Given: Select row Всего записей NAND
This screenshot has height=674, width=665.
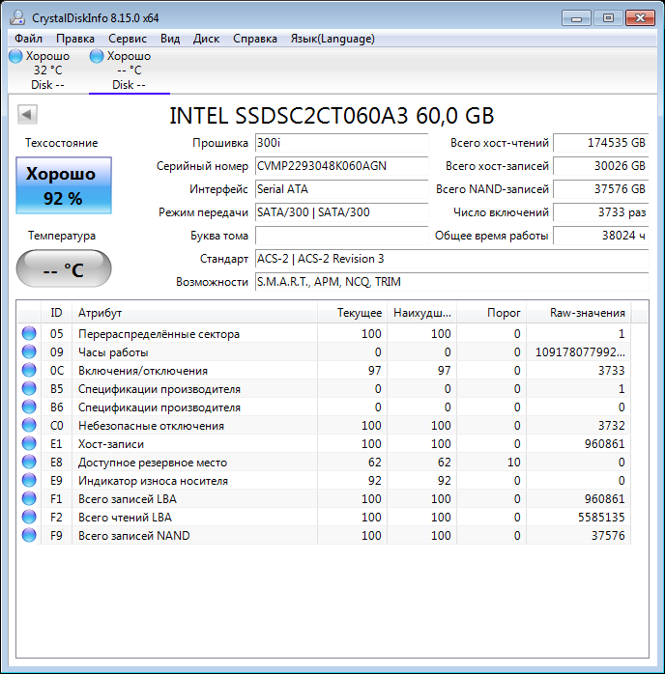Looking at the screenshot, I should click(x=325, y=535).
